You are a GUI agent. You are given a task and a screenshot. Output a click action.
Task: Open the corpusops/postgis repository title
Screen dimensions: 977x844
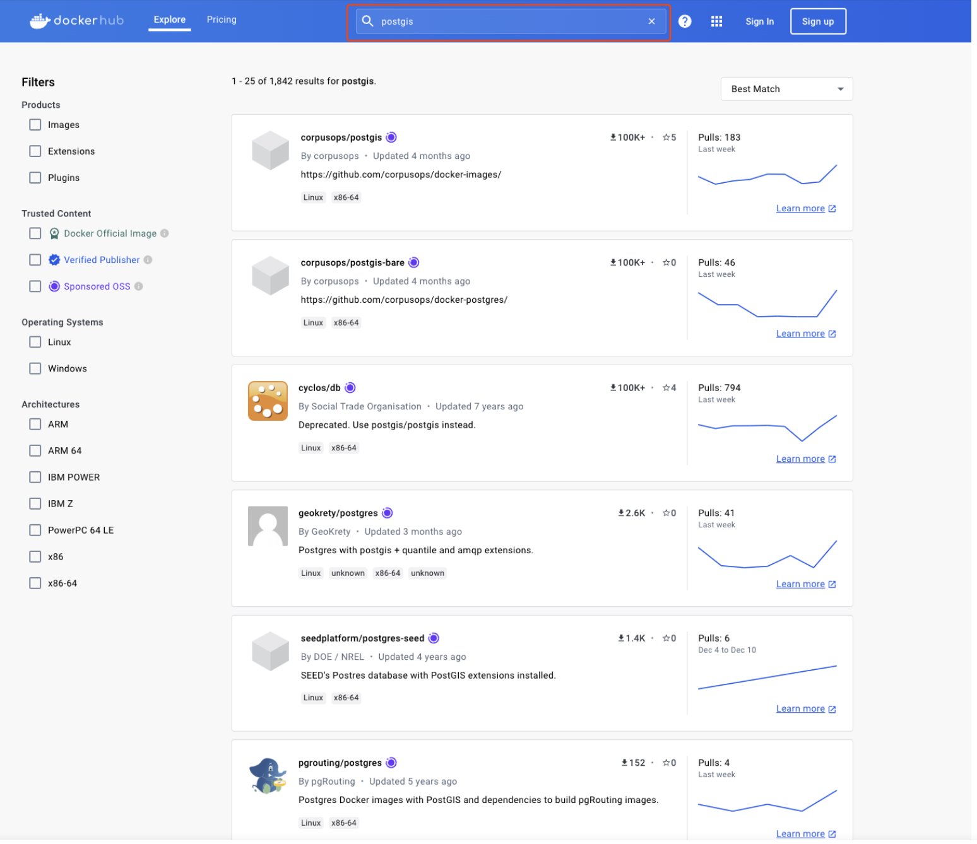pos(343,138)
